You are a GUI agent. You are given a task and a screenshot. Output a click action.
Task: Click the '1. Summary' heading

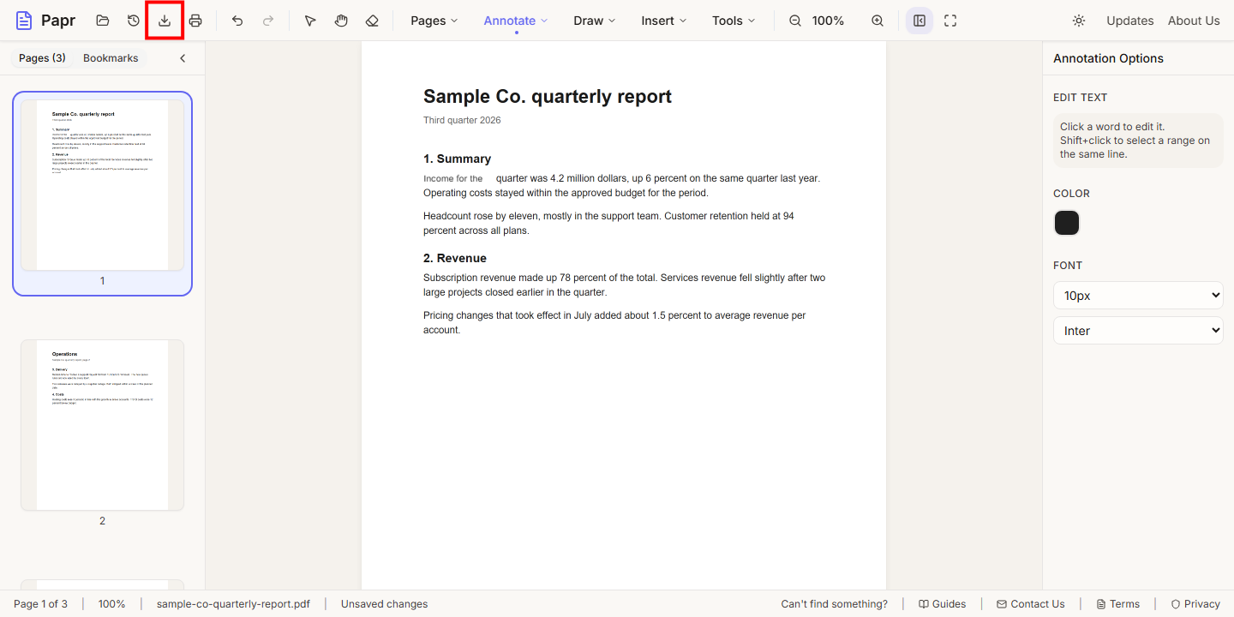coord(457,159)
